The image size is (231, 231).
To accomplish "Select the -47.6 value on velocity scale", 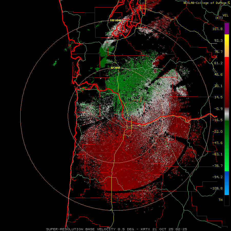I will 217,143.
